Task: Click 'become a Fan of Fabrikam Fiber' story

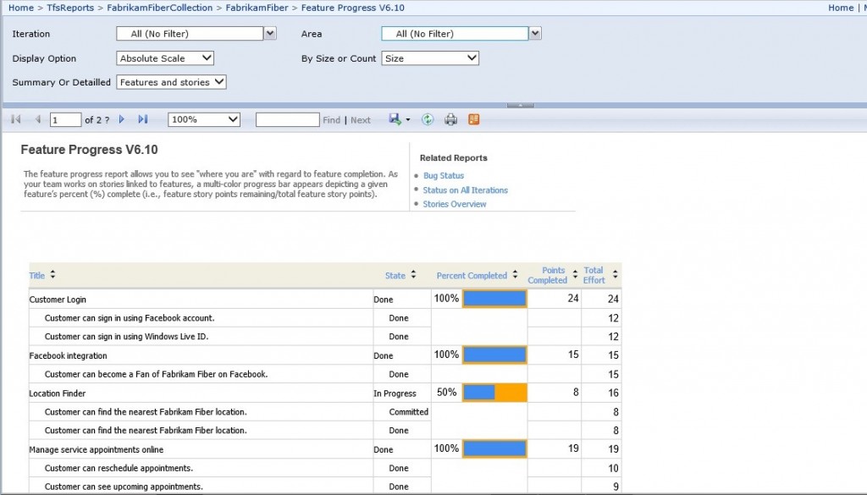Action: pyautogui.click(x=156, y=375)
